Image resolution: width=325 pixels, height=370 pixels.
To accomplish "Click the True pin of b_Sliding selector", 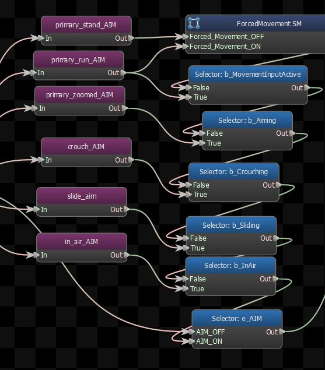I will point(186,248).
